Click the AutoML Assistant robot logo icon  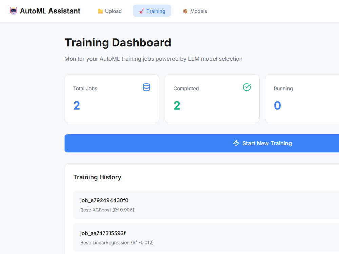[13, 11]
